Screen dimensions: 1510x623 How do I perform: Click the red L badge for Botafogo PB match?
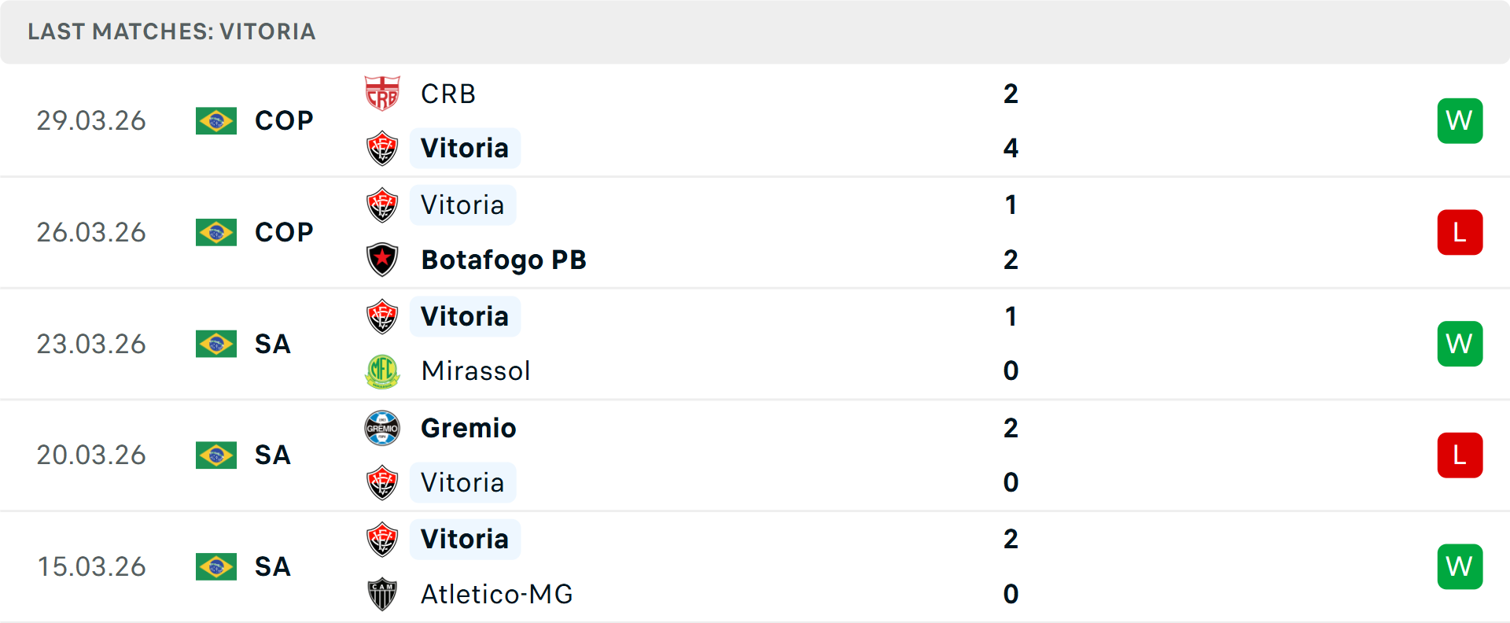pos(1460,233)
